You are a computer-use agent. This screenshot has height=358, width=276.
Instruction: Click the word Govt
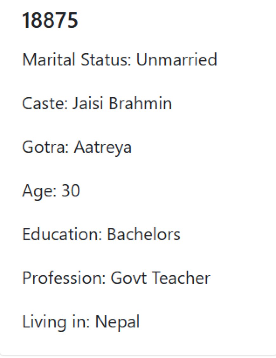point(128,278)
